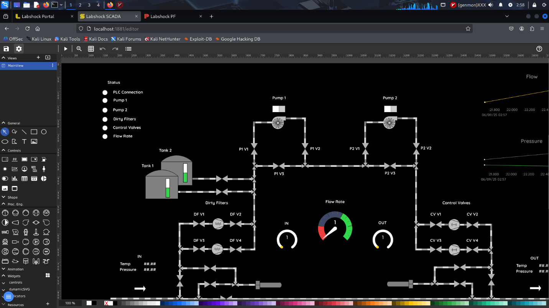549x308 pixels.
Task: Toggle the grid display icon
Action: point(91,49)
